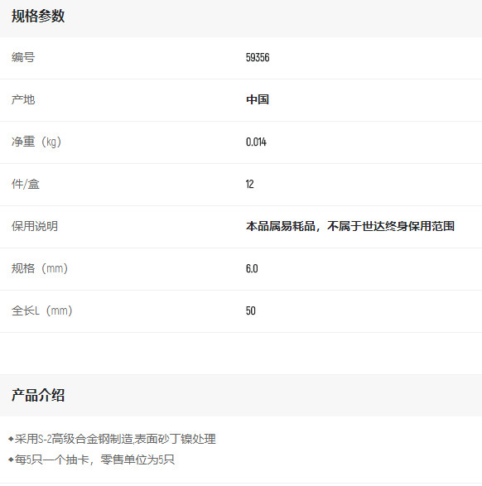Select the 件/盒 label
The image size is (482, 486).
pos(26,184)
